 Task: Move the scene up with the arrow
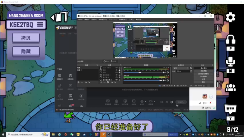coord(86,82)
